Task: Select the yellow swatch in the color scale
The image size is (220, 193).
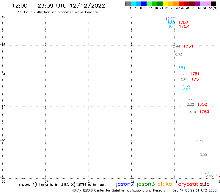Action: pyautogui.click(x=165, y=4)
